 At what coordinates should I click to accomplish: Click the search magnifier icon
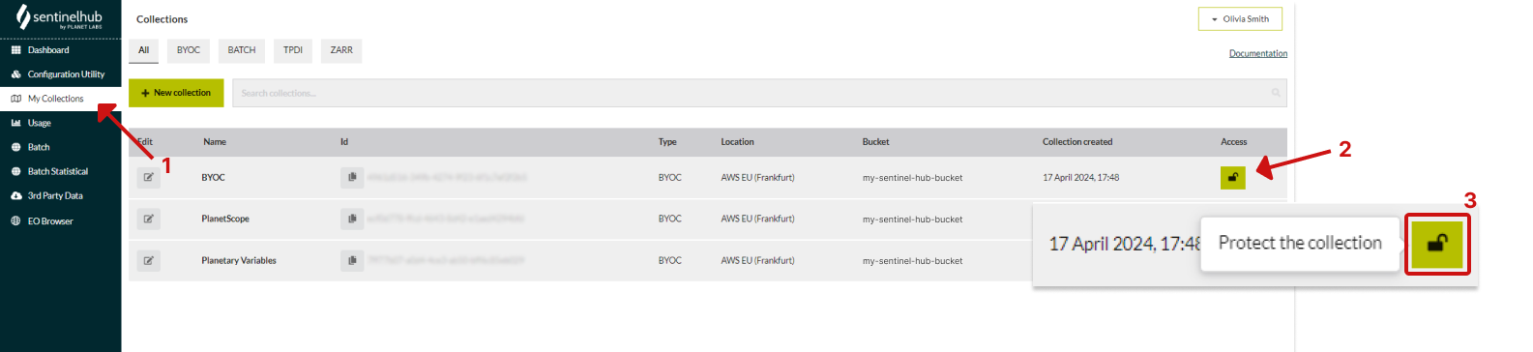(x=1276, y=93)
